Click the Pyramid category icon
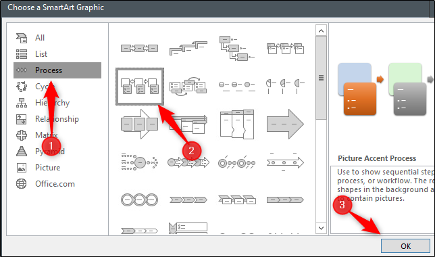 coord(22,151)
